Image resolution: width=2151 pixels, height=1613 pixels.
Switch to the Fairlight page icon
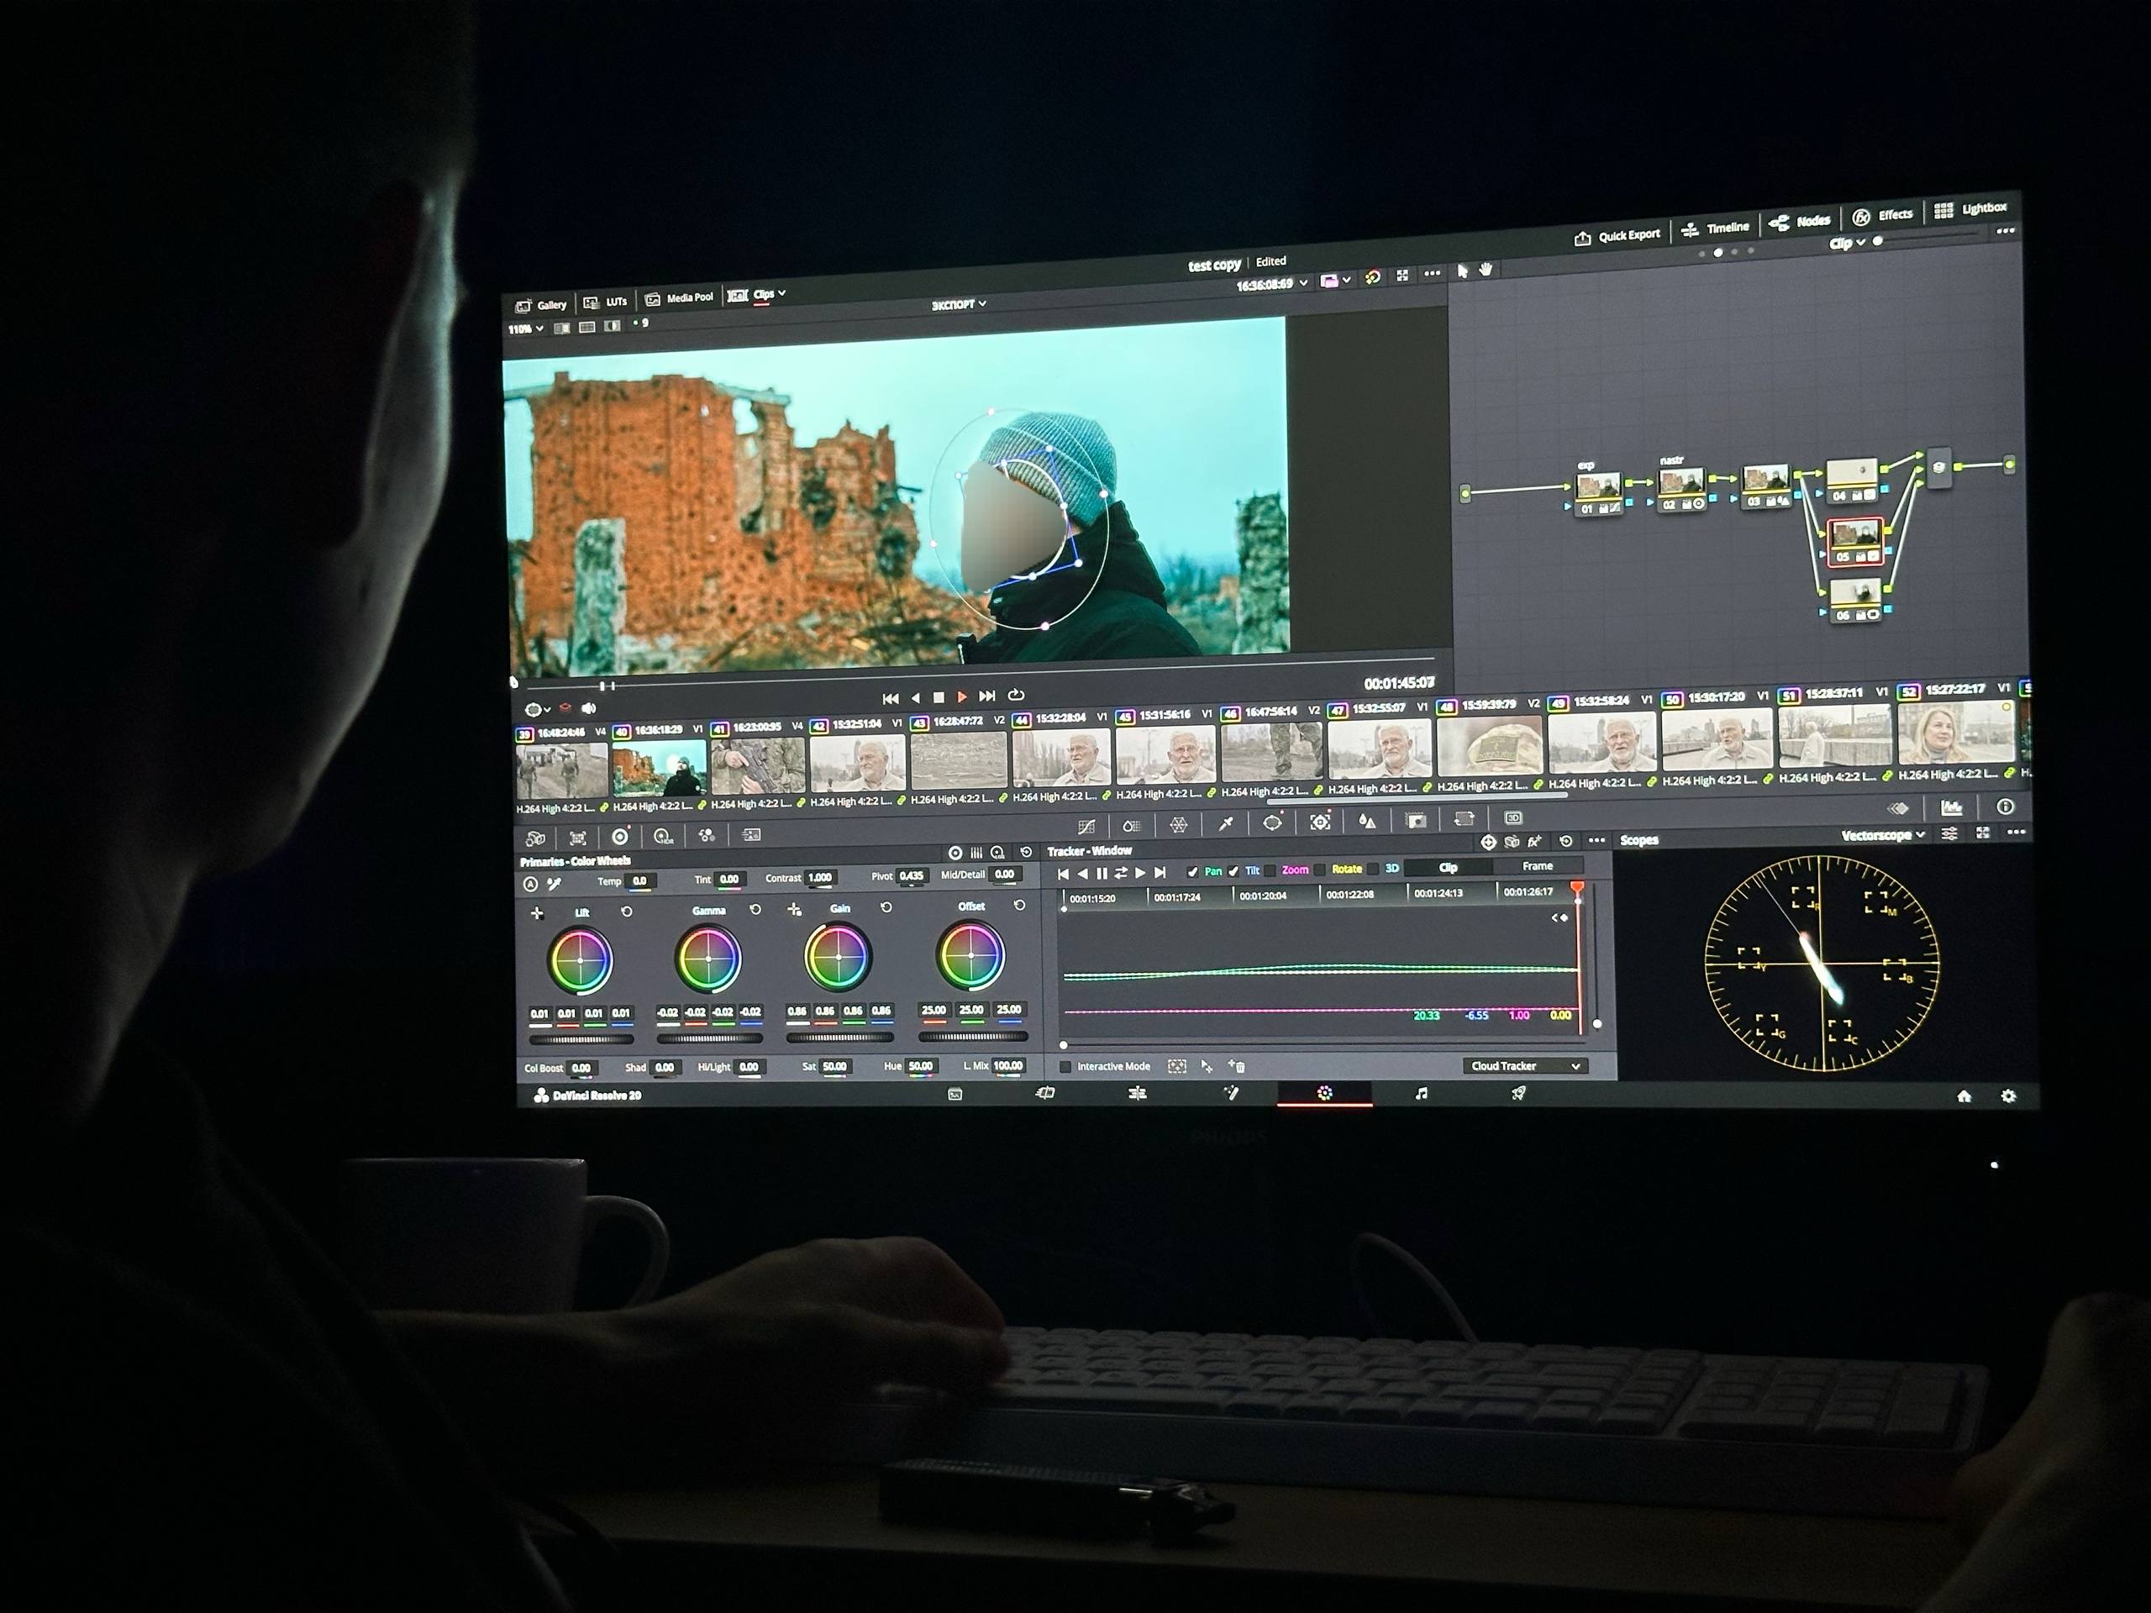[1422, 1094]
